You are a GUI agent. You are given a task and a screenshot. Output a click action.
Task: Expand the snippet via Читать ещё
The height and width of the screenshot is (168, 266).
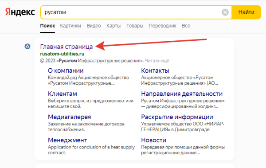point(157,61)
